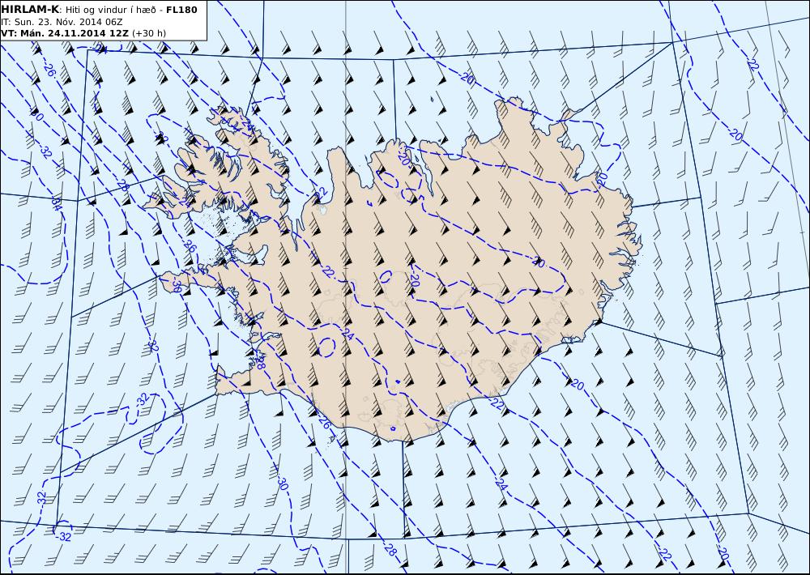This screenshot has height=575, width=810.
Task: Click the 34 isotherm label off the west coast
Action: (57, 204)
